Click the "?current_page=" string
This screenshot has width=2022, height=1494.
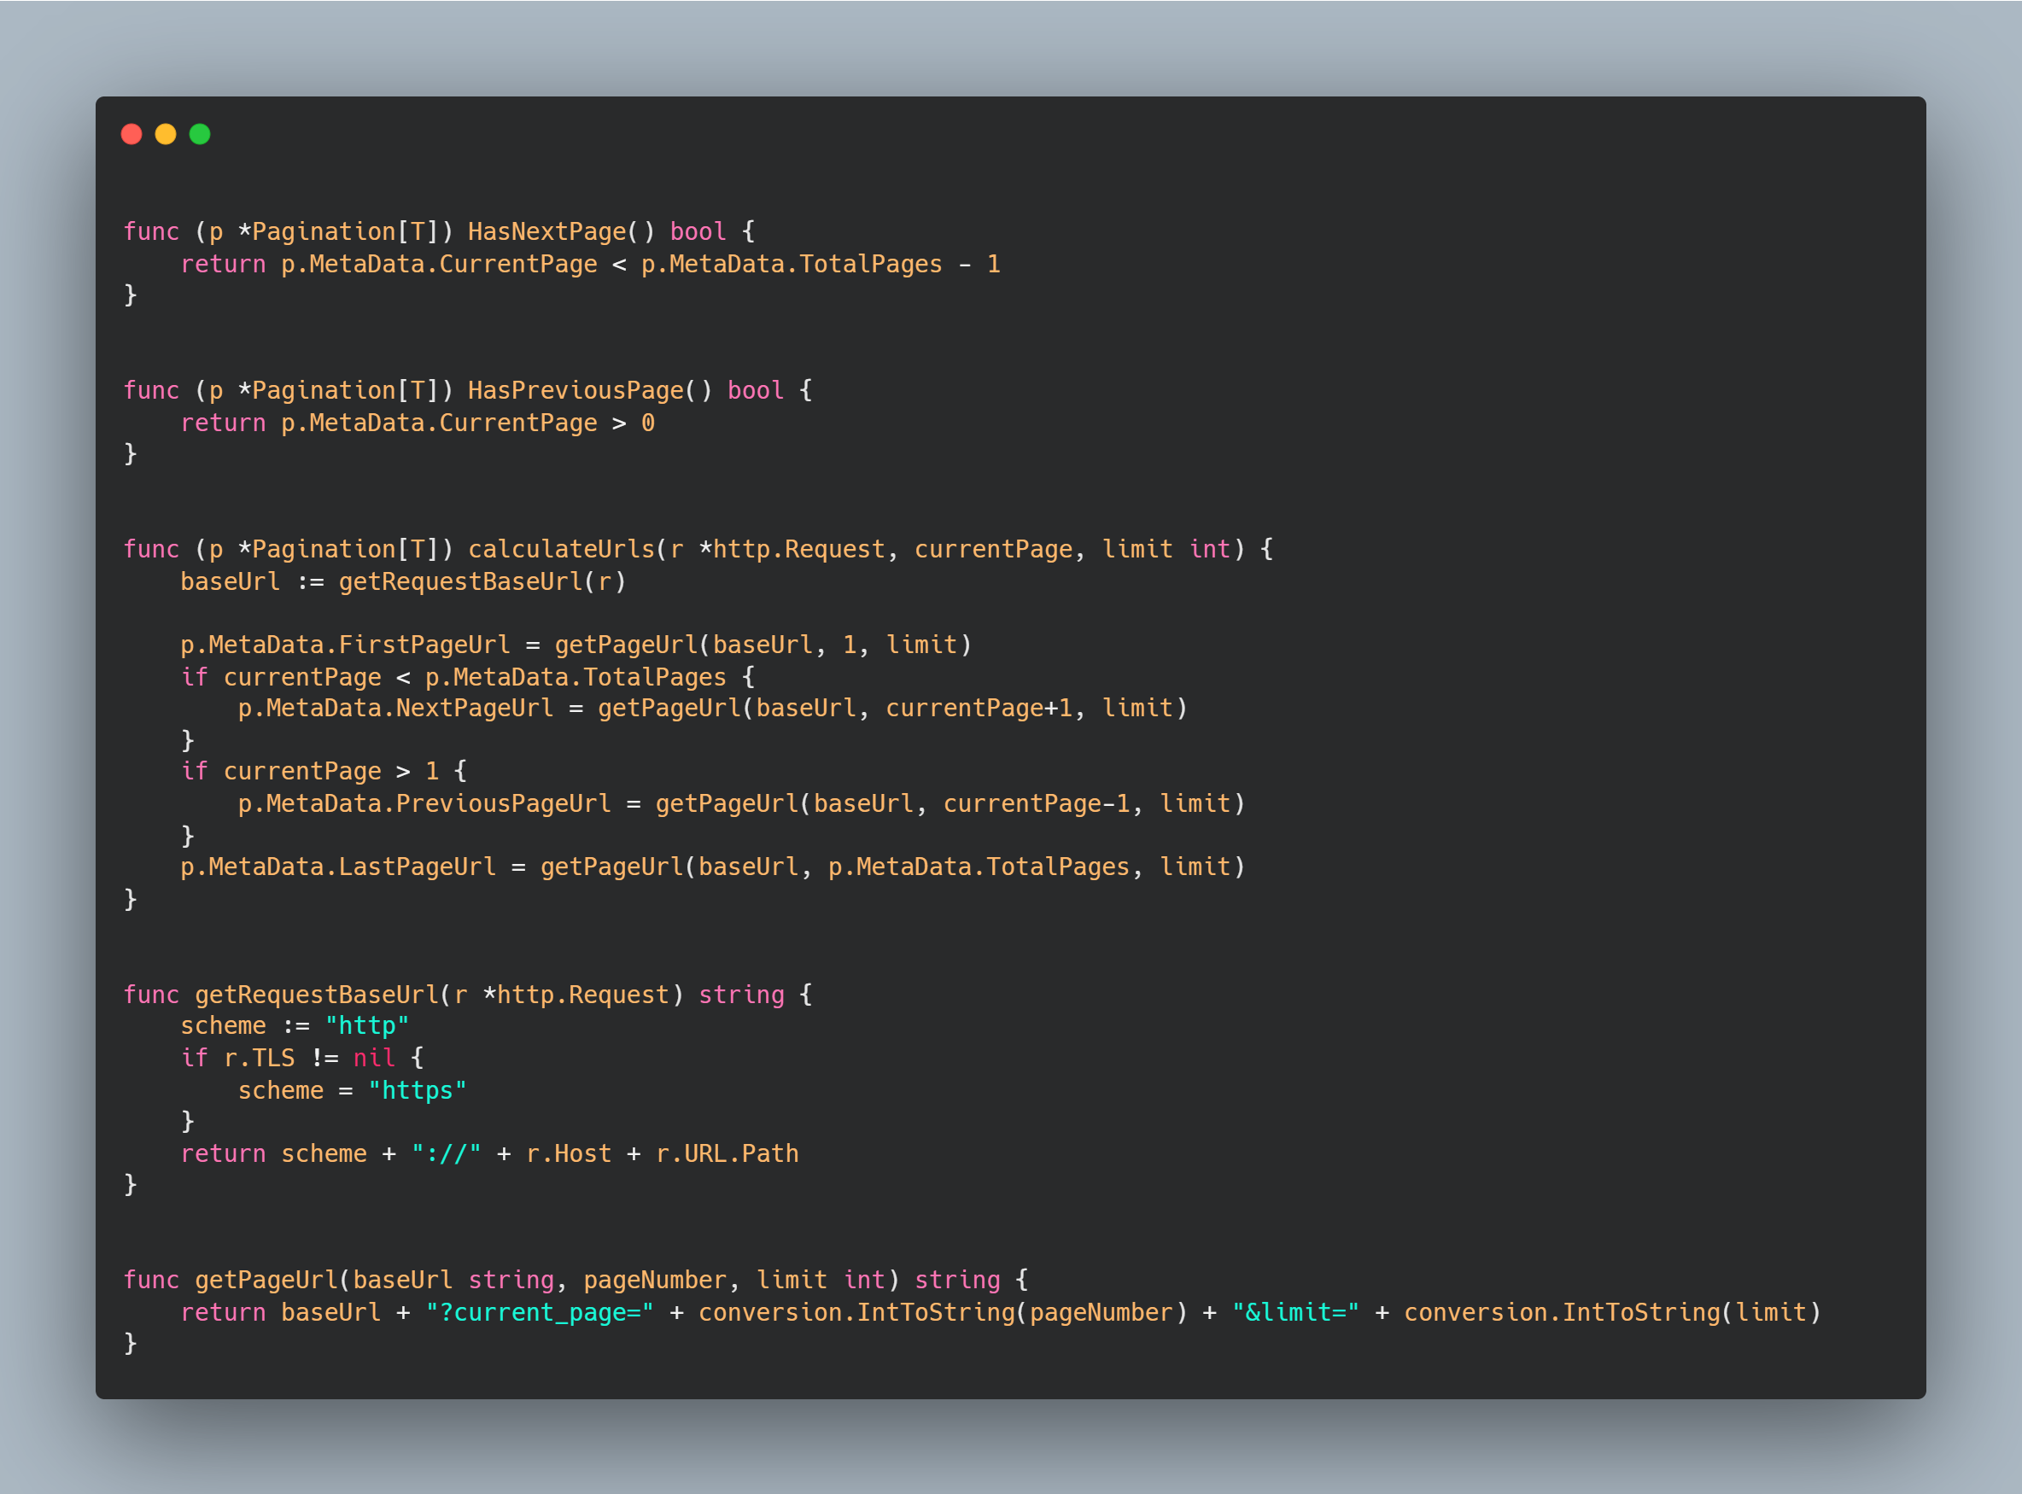pyautogui.click(x=539, y=1312)
